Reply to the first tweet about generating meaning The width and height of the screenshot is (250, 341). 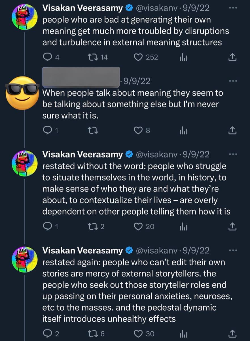46,57
